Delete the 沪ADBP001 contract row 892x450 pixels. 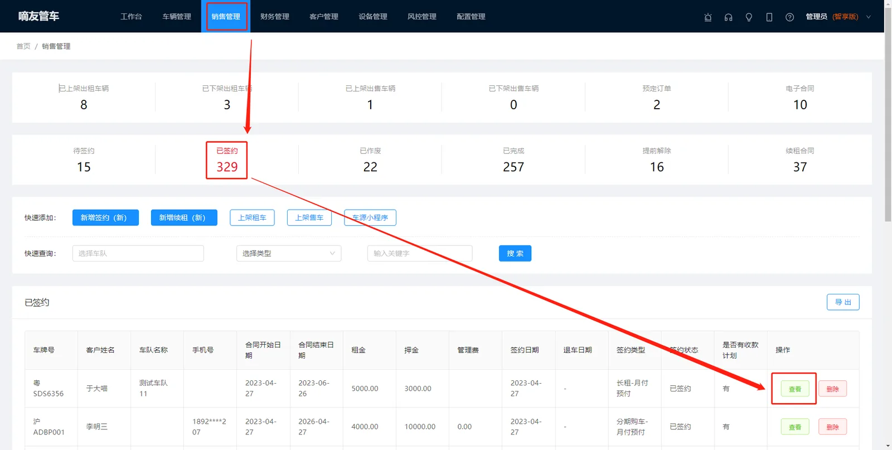(x=833, y=427)
